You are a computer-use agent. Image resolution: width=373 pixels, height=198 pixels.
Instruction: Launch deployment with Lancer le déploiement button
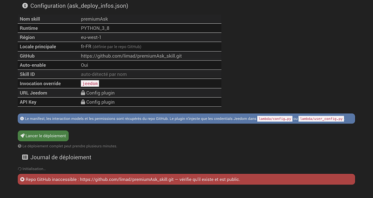point(43,136)
